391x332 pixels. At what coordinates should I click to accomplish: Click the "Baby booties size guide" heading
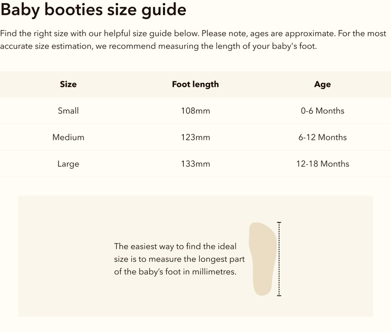[x=93, y=10]
